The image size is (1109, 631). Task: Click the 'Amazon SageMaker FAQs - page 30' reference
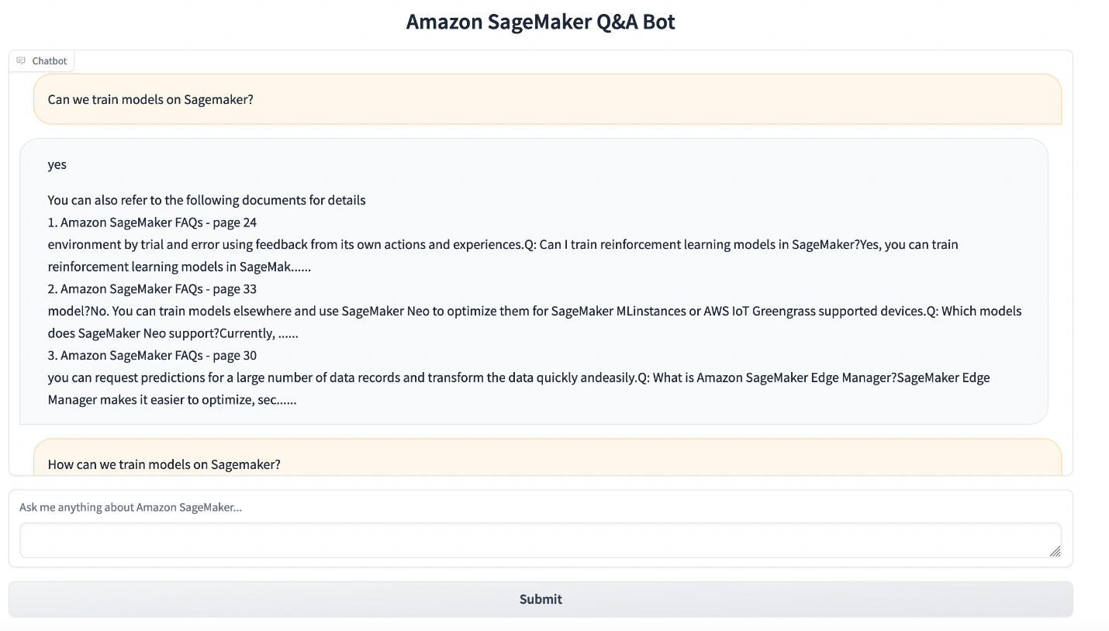152,355
